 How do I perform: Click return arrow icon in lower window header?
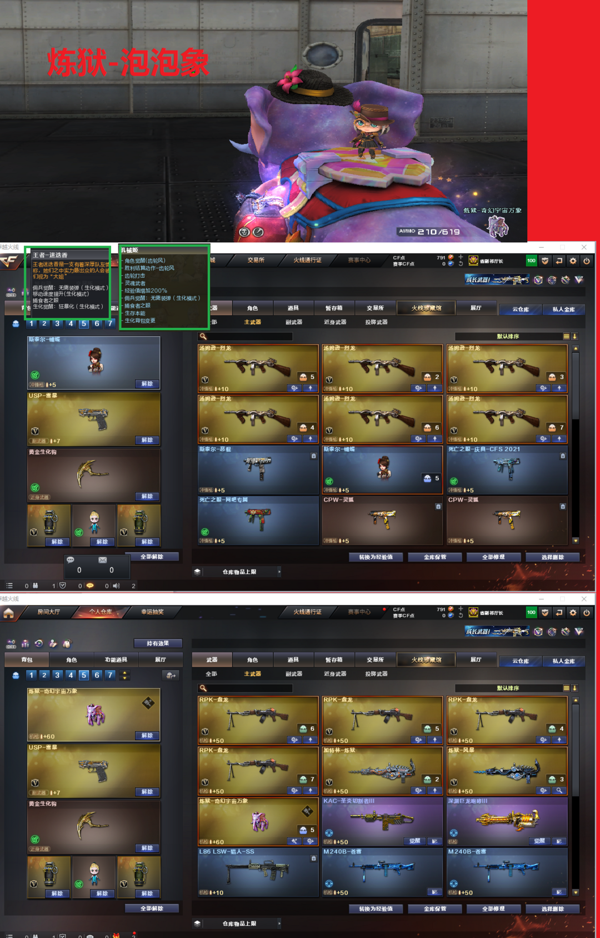tap(559, 612)
